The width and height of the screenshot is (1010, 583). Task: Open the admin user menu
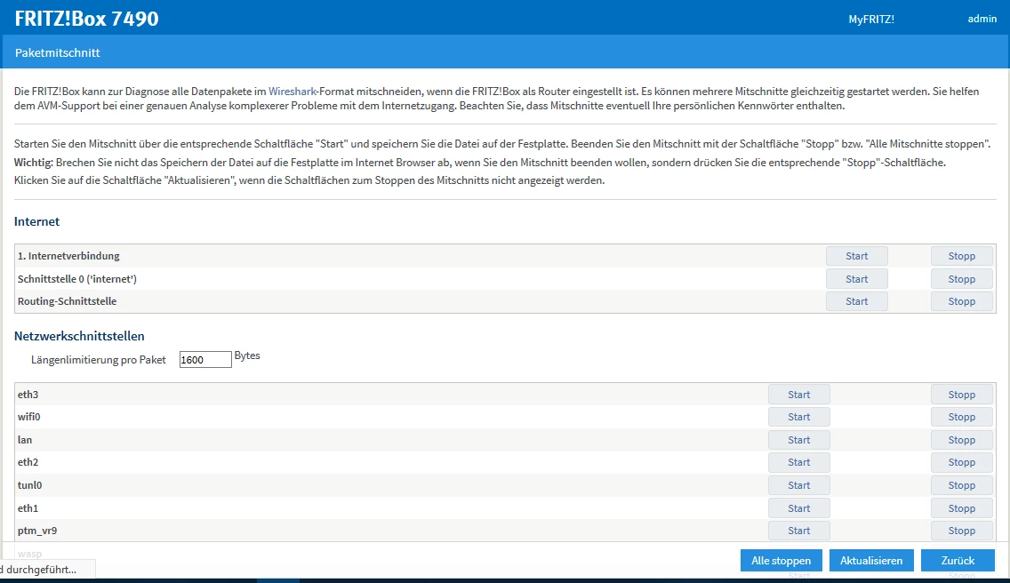[982, 19]
